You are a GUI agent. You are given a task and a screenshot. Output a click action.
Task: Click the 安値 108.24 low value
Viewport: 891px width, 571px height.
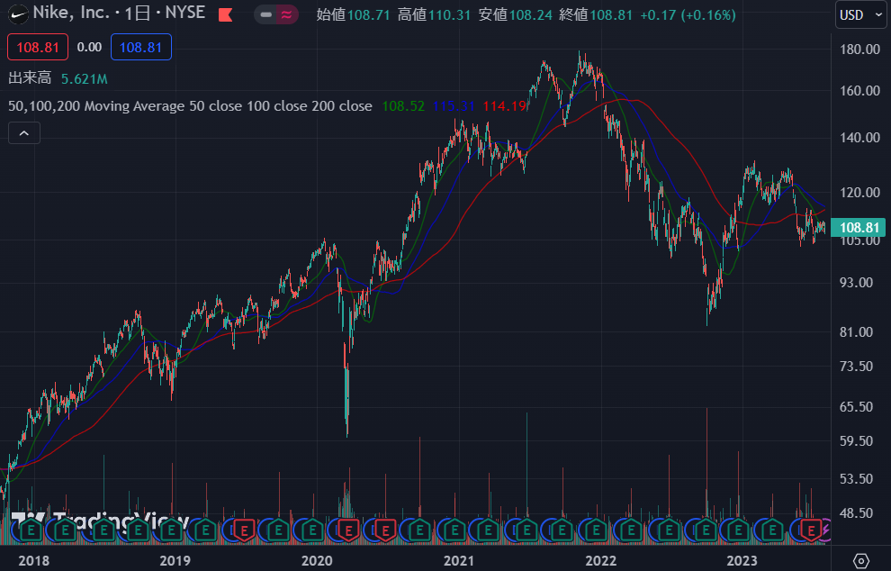coord(516,14)
